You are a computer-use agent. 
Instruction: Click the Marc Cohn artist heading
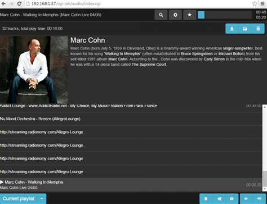(88, 40)
